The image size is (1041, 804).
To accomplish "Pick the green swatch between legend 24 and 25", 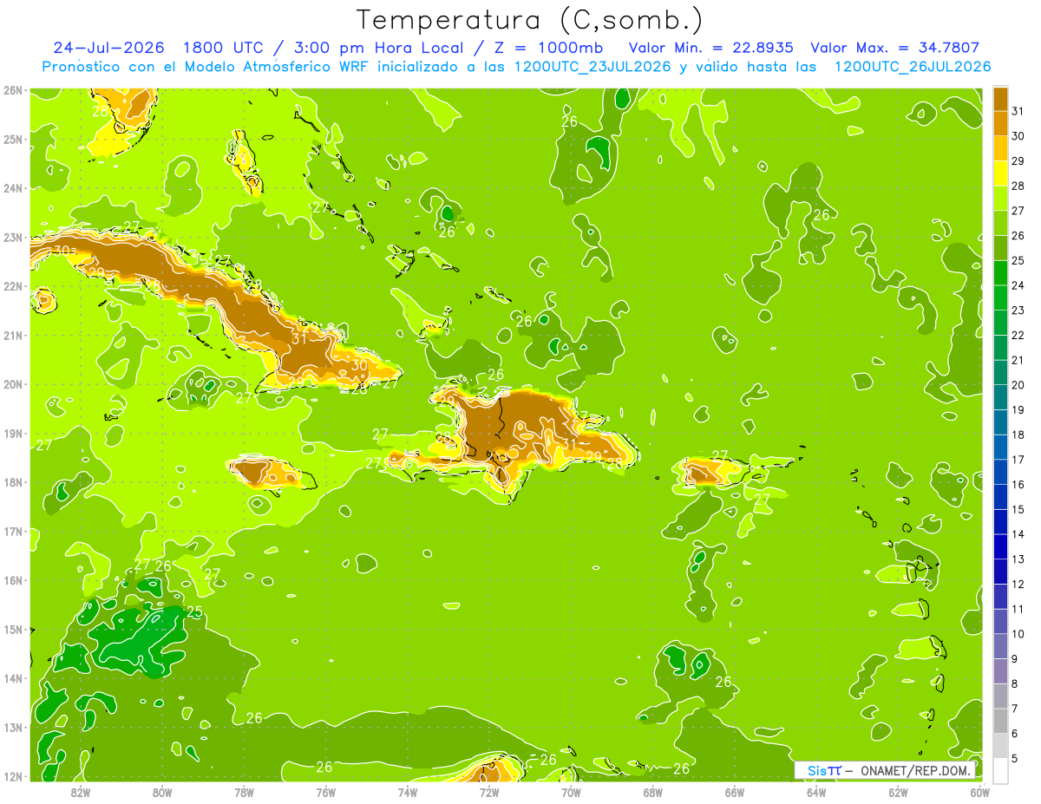I will [1000, 272].
